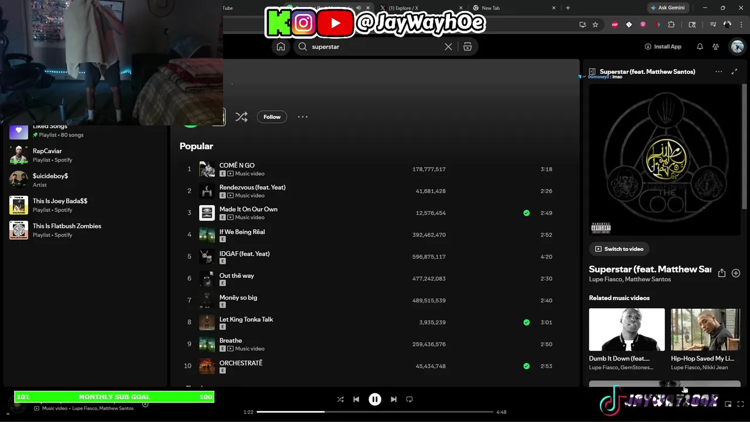This screenshot has width=750, height=422.
Task: Open the Chrome three-dot menu
Action: [741, 25]
